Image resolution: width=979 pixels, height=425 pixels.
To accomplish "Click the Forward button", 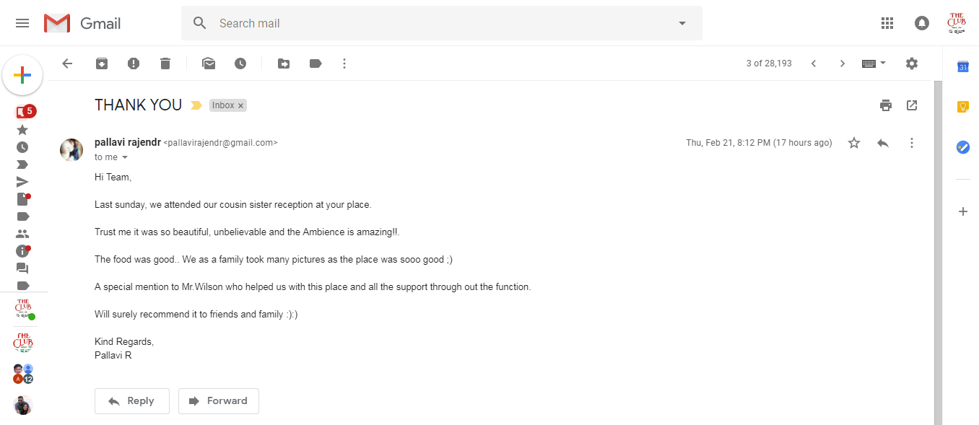I will pyautogui.click(x=219, y=401).
